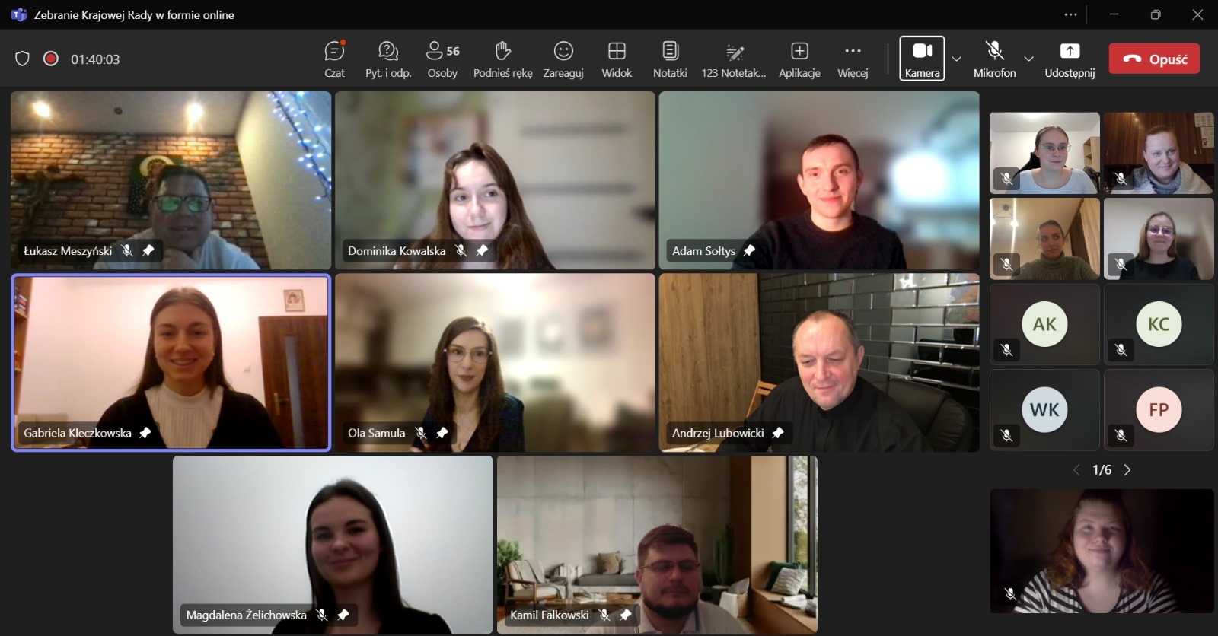Click the 01:40:03 meeting timer

point(95,59)
